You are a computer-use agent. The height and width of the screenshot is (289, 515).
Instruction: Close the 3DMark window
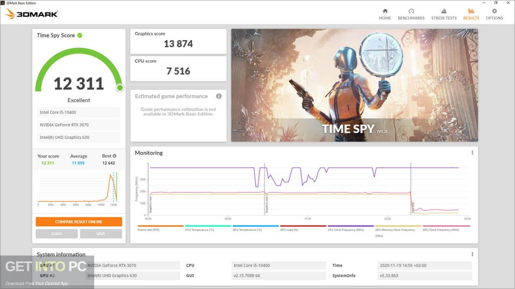tap(508, 3)
